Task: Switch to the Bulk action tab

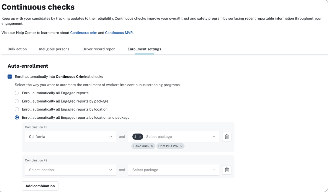Action: (17, 49)
